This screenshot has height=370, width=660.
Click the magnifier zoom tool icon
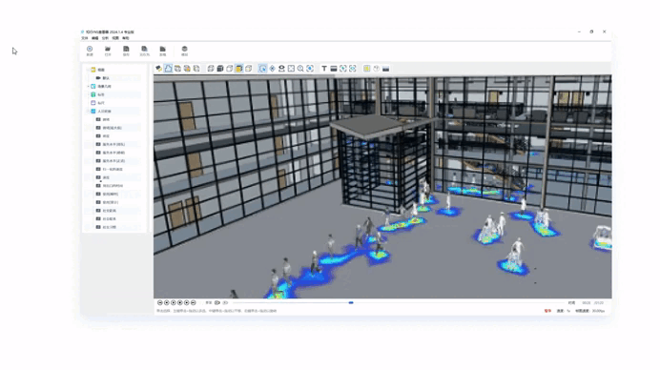click(x=300, y=69)
